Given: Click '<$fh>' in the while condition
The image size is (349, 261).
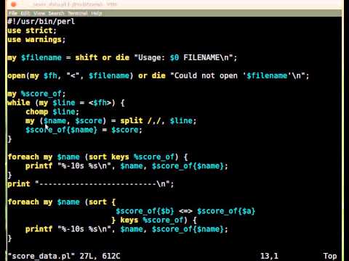Looking at the screenshot, I should 100,103.
